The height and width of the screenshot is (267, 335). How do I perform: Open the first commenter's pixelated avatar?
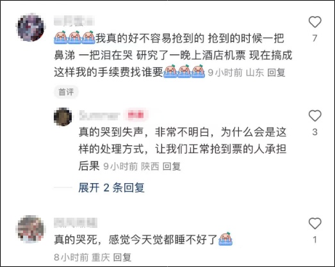[31, 27]
